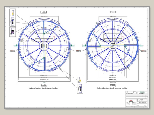Click caption "horizontal section - door in standard position"
This screenshot has height=115, width=154.
tap(43, 88)
